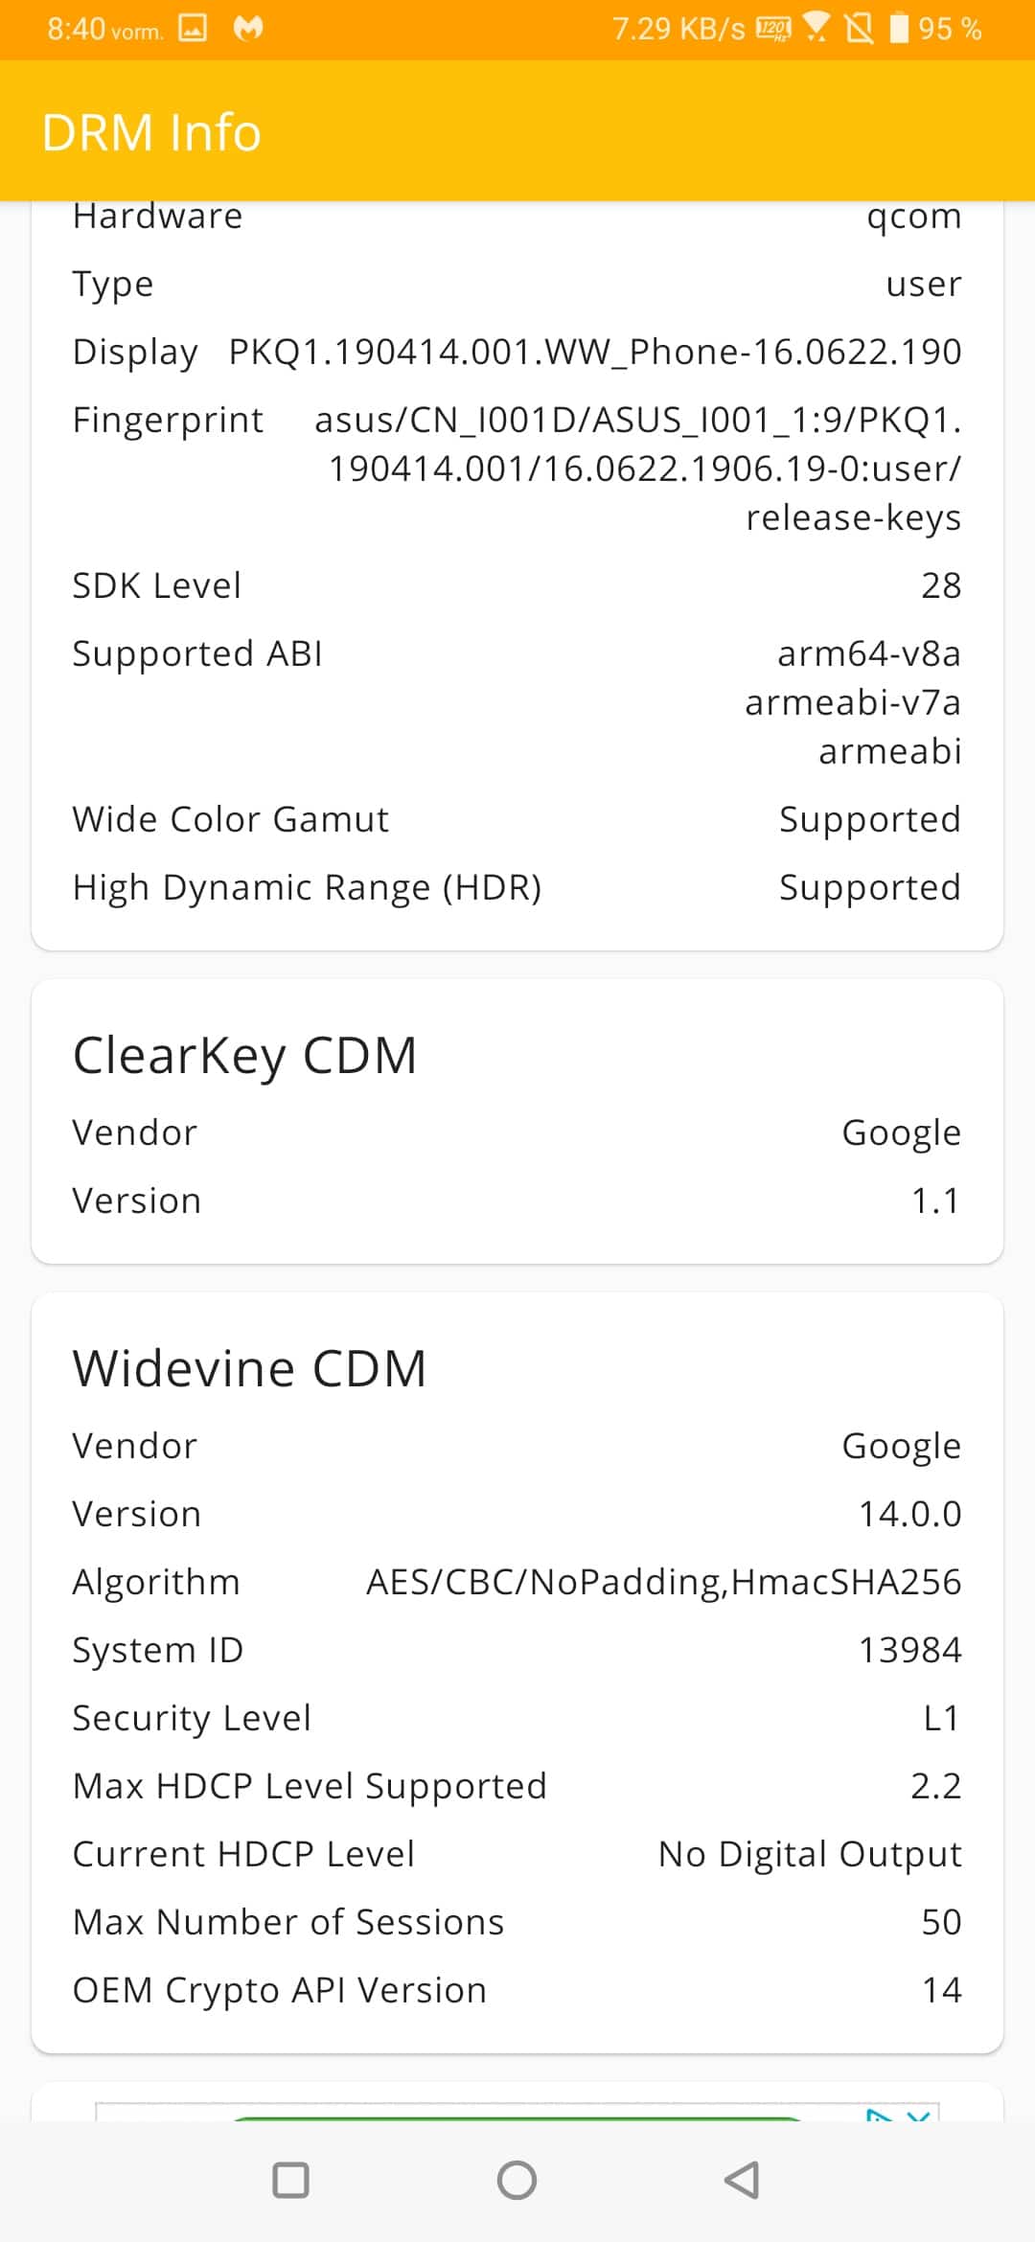Tap the Fingerprint build string

[638, 469]
